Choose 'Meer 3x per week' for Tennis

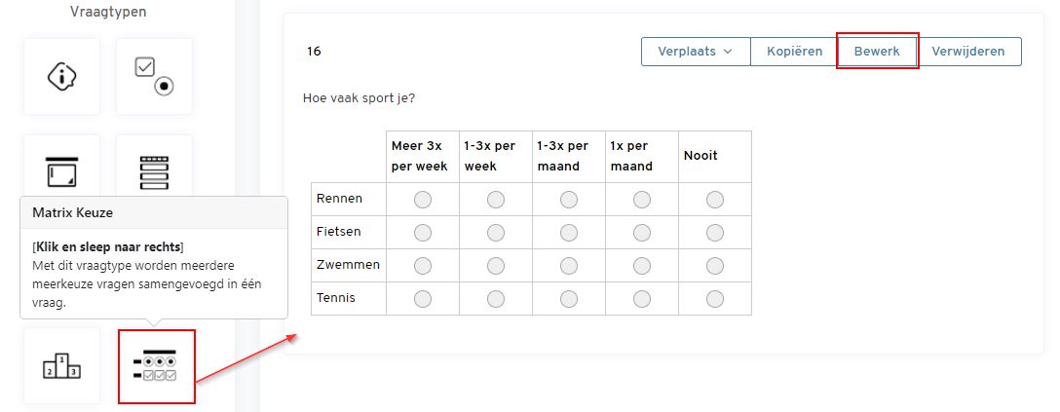pos(423,299)
